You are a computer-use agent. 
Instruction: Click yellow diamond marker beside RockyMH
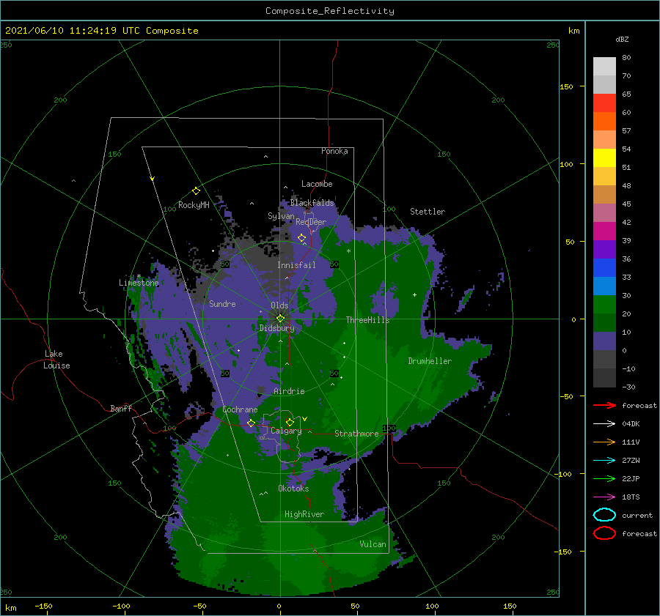(196, 191)
